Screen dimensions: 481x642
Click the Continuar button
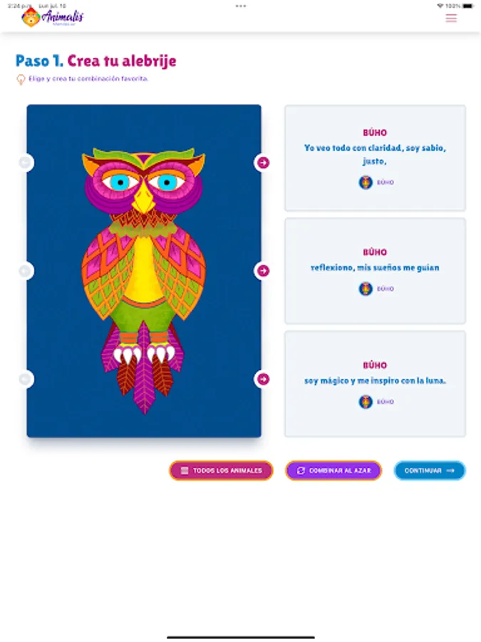[x=430, y=471]
